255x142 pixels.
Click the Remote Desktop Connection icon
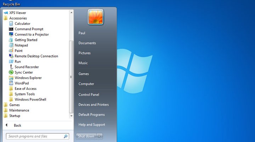click(11, 56)
